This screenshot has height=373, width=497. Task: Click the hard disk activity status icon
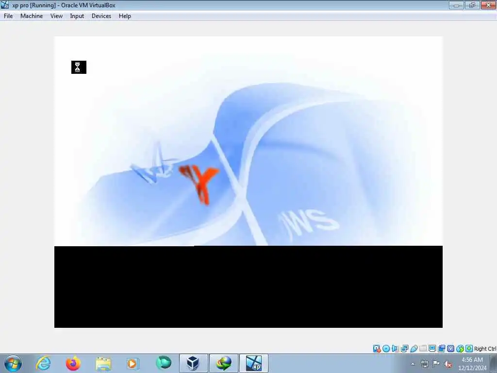[377, 349]
